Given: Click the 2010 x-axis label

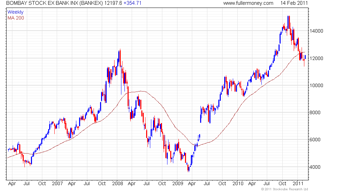Looking at the screenshot, I should coord(238,184).
